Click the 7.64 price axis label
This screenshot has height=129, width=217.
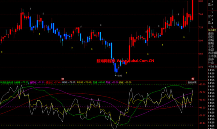pyautogui.click(x=201, y=14)
